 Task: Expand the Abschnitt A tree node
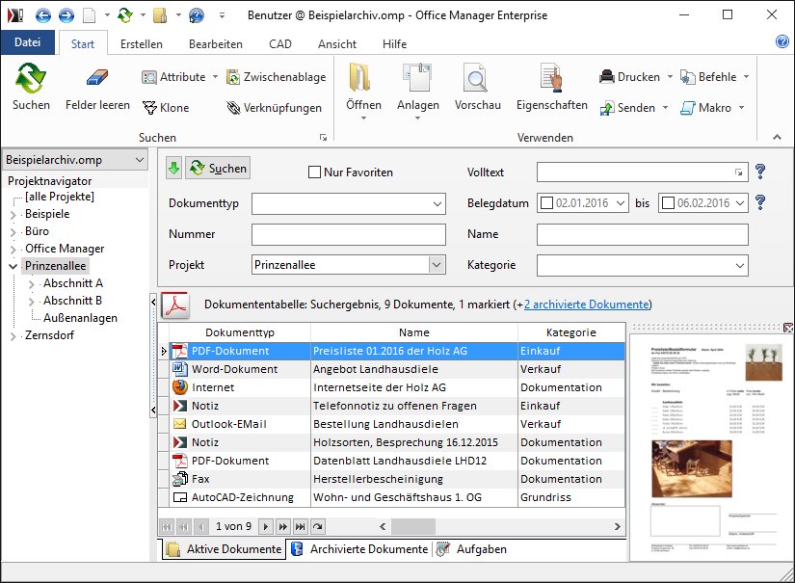32,283
